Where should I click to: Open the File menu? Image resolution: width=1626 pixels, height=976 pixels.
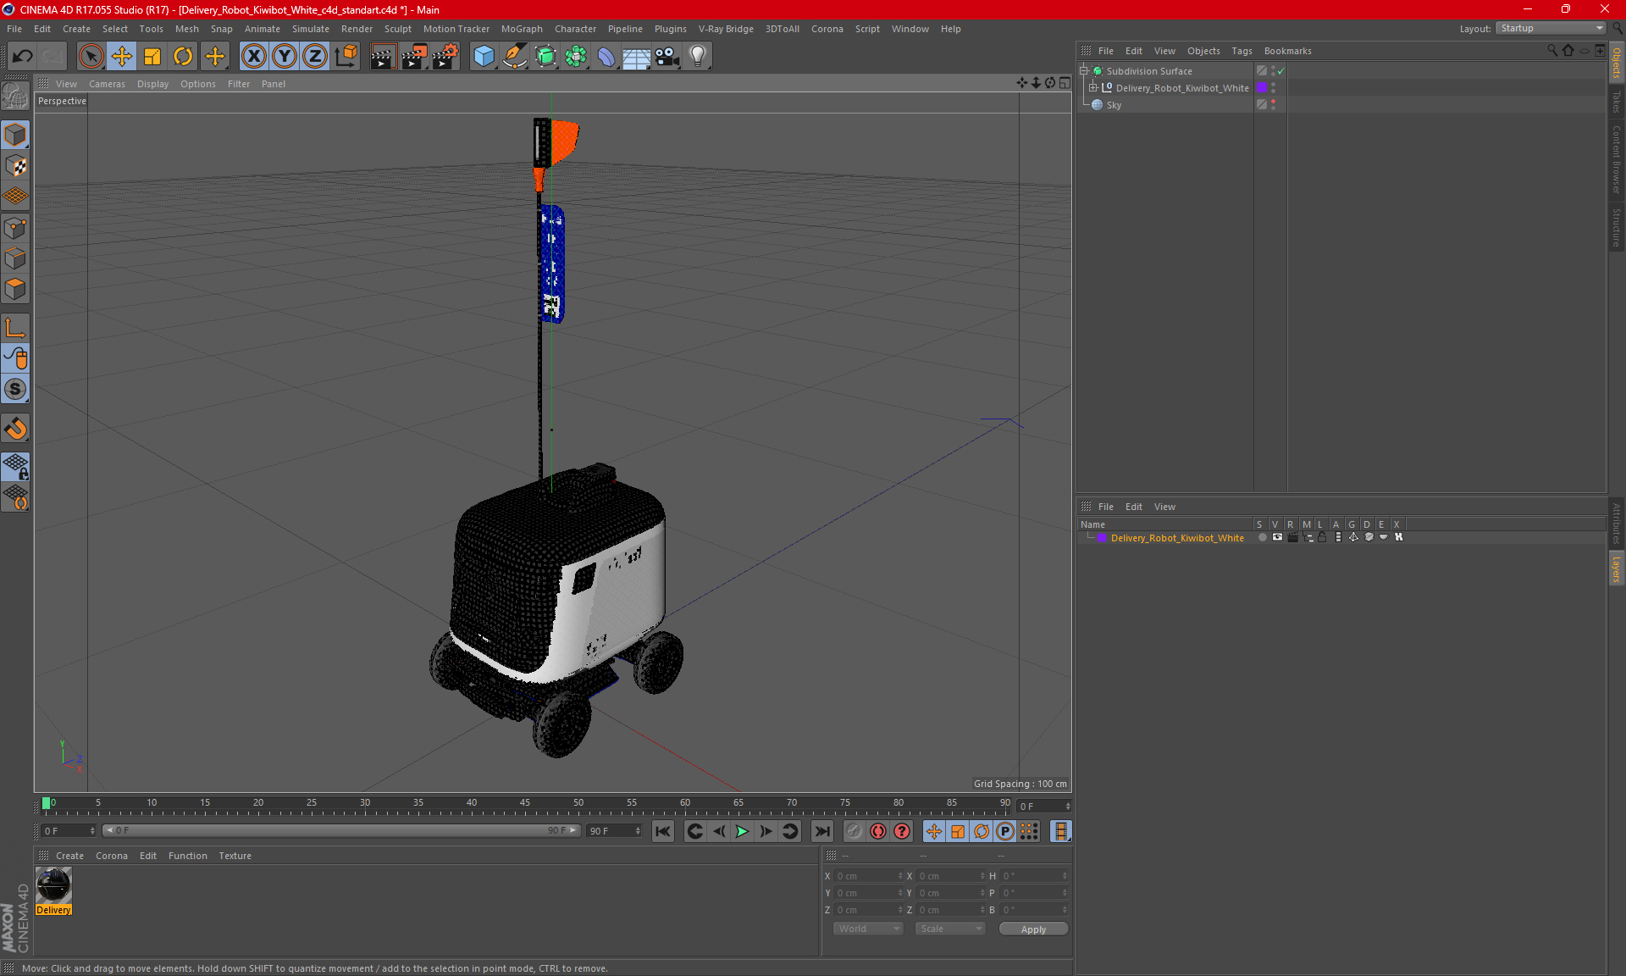[x=14, y=29]
